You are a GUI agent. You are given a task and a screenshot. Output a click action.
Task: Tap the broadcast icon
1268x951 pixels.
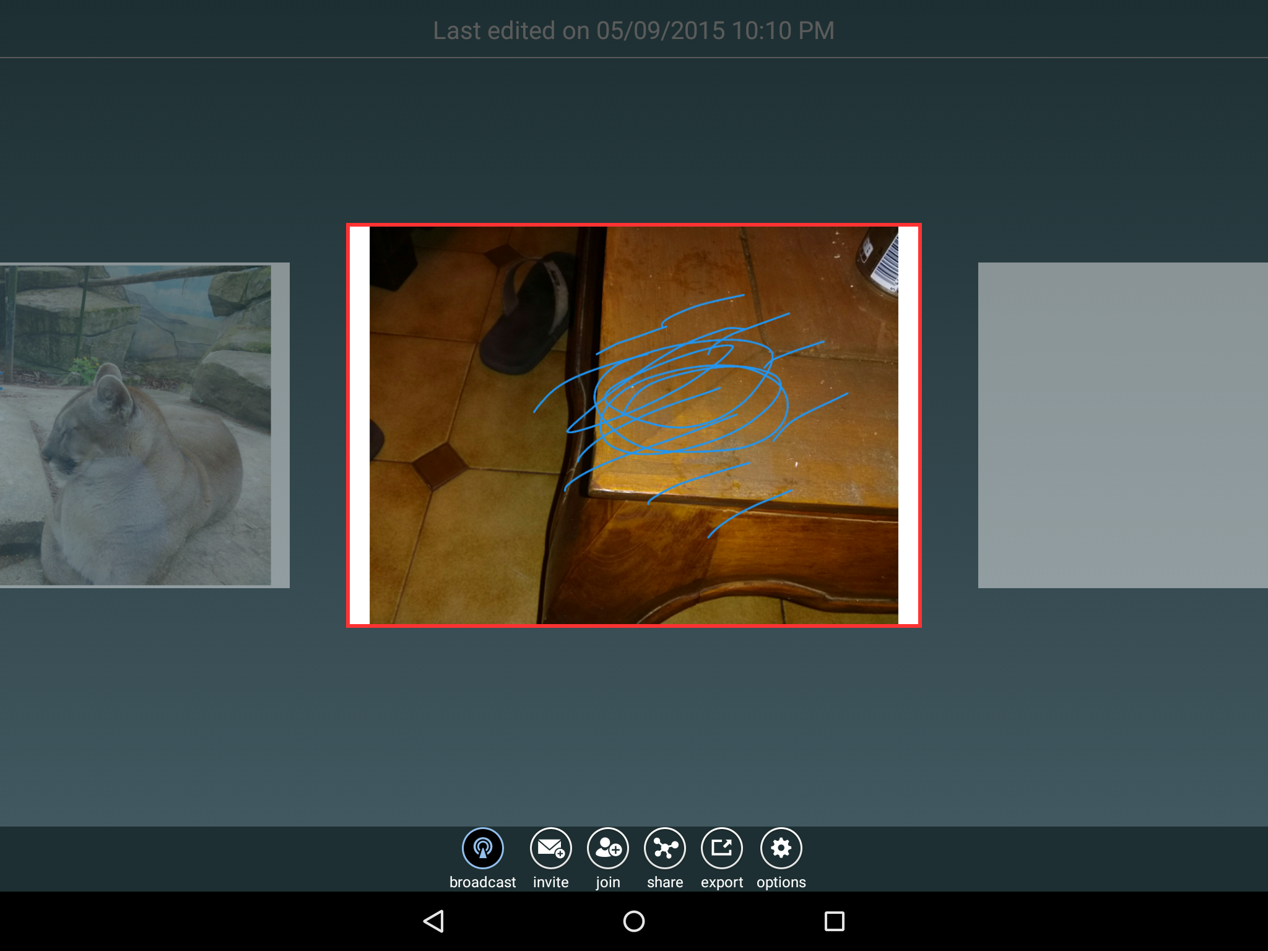(x=483, y=848)
